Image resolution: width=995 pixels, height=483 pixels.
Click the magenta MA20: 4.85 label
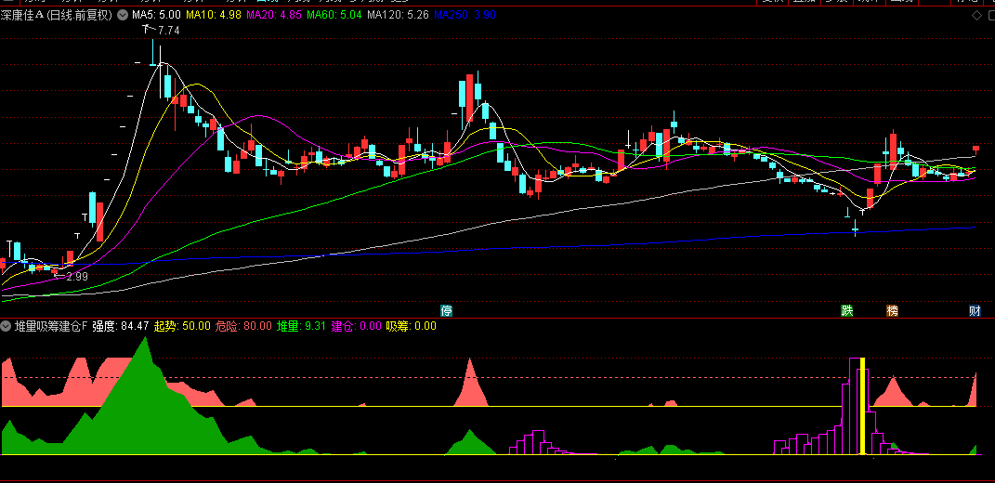(273, 15)
